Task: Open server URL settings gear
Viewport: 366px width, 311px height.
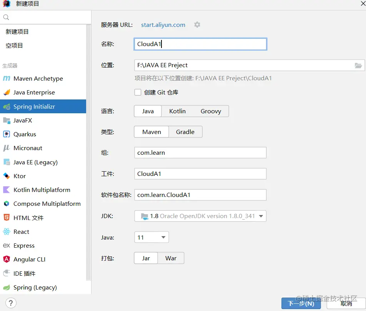Action: click(x=197, y=25)
